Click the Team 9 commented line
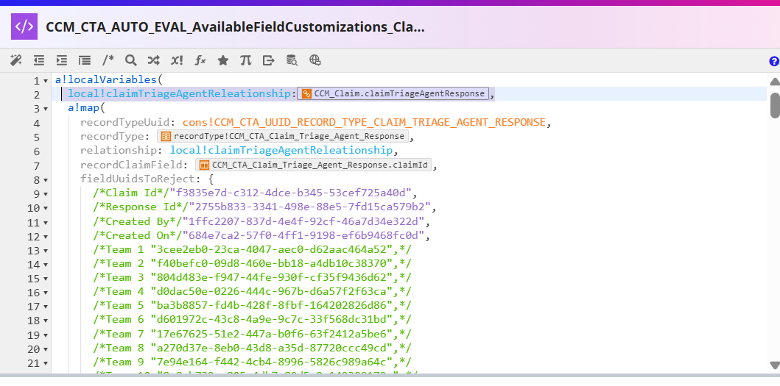Viewport: 780px width, 386px height. [252, 362]
